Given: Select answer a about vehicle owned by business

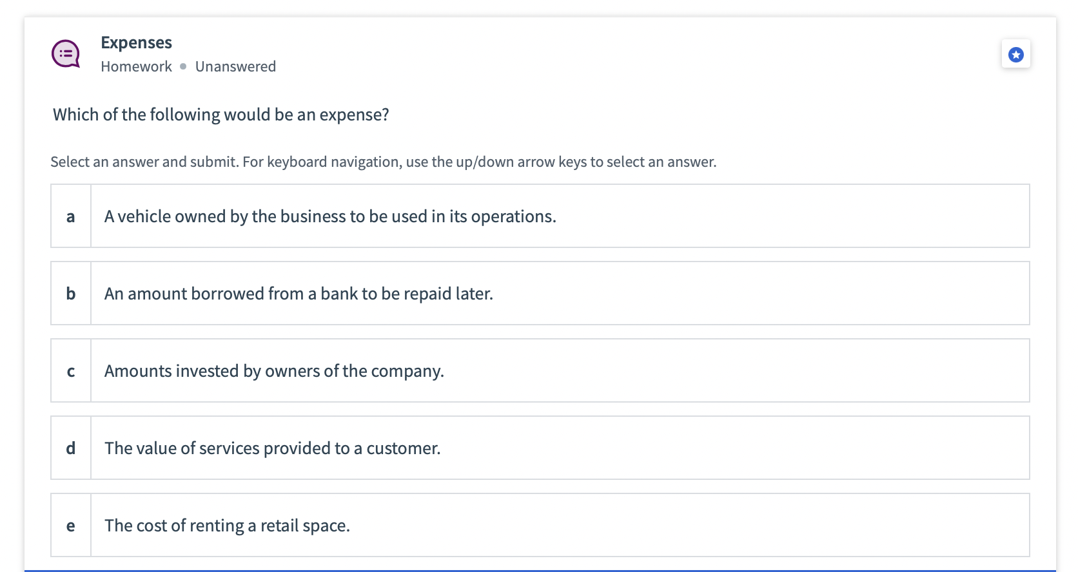Looking at the screenshot, I should [x=540, y=216].
